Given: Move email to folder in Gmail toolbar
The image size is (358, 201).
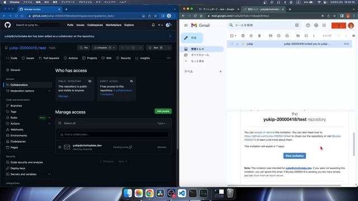Looking at the screenshot, I should tap(298, 36).
